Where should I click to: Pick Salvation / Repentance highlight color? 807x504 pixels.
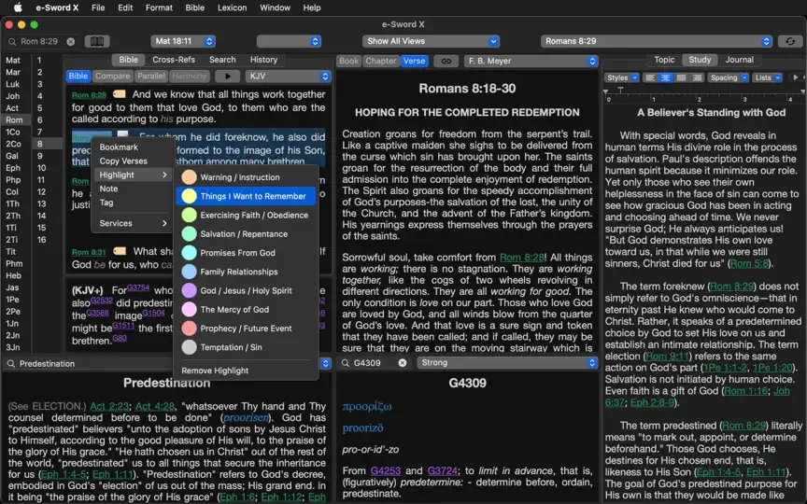click(x=246, y=234)
